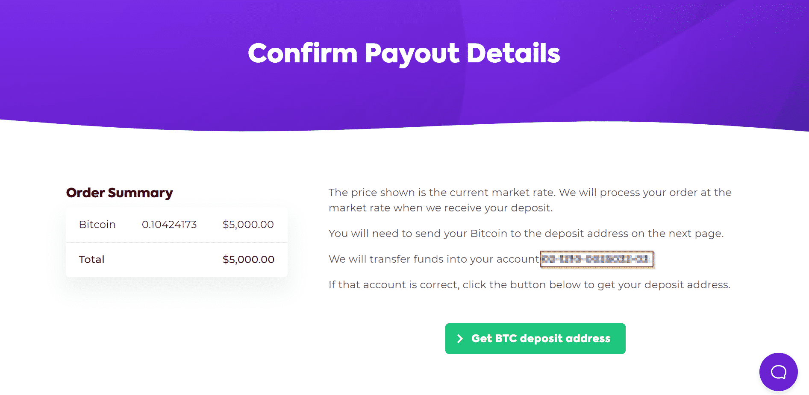Click the word "Confirm" in the page title
809x395 pixels.
303,53
